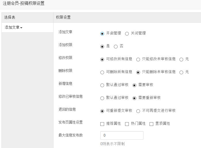Tick the 置顶属性 checkbox

point(151,124)
